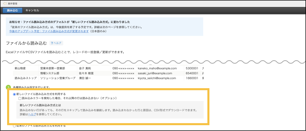
Task: Cancel the import with キャンセル
Action: pos(32,10)
